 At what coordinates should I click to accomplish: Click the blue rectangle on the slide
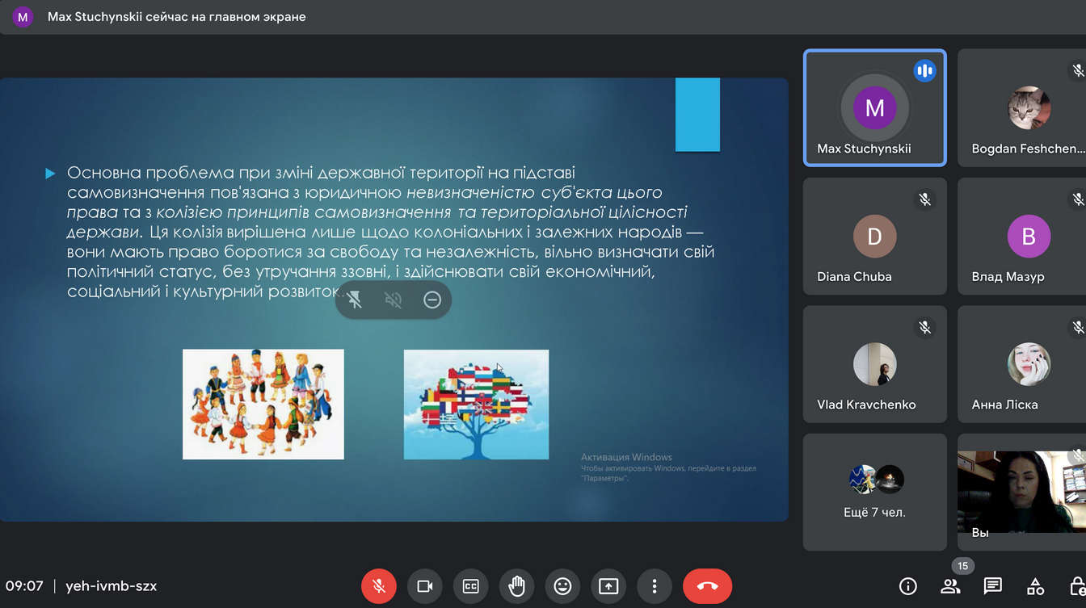pos(697,114)
